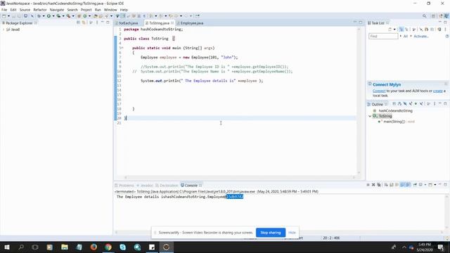Image resolution: width=450 pixels, height=253 pixels.
Task: Click the New Java Package icon
Action: tap(79, 16)
